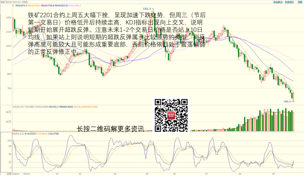Click the purple J:26.3768 value label
The width and height of the screenshot is (306, 176).
click(54, 134)
